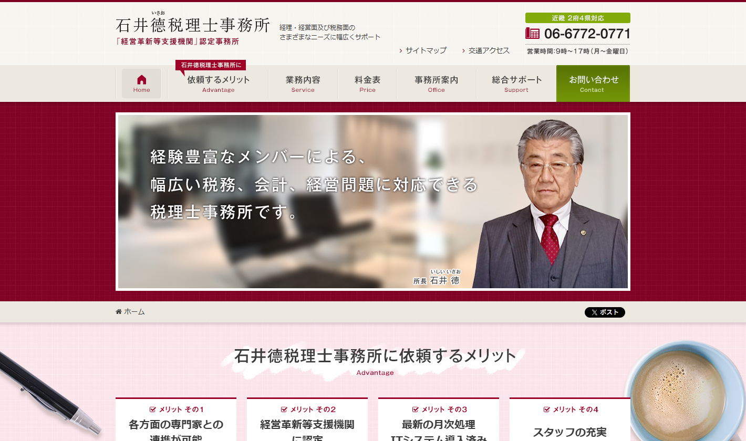746x441 pixels.
Task: Click the Home house icon in navigation
Action: 141,79
